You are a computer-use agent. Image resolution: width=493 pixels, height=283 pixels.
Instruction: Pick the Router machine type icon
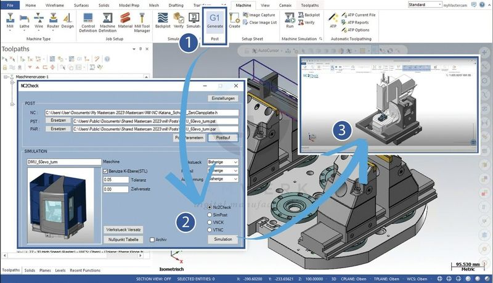point(53,21)
